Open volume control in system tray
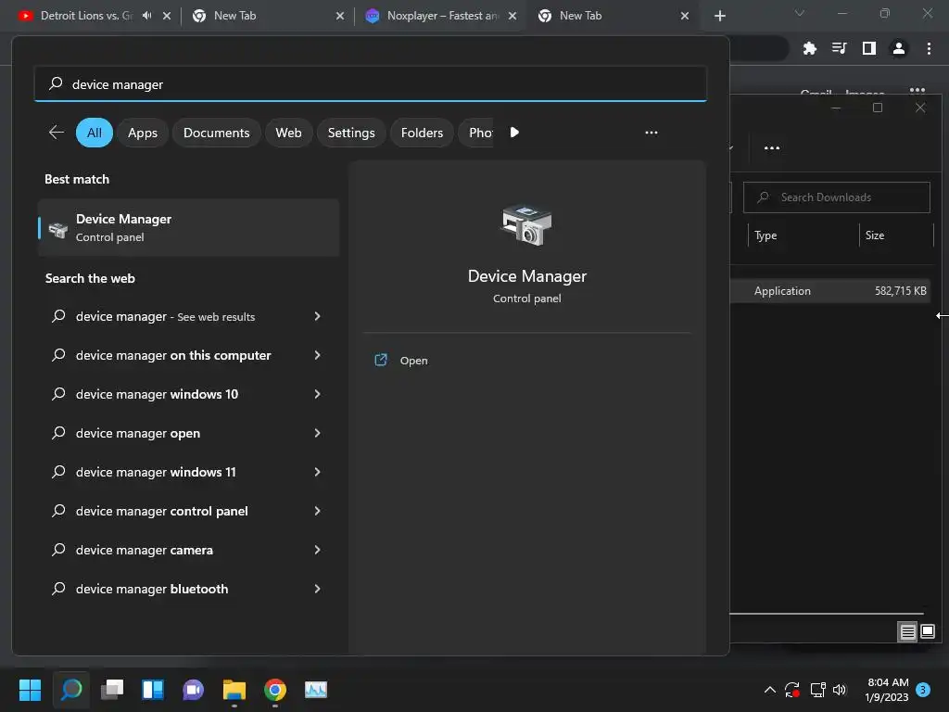The image size is (949, 712). (x=840, y=690)
